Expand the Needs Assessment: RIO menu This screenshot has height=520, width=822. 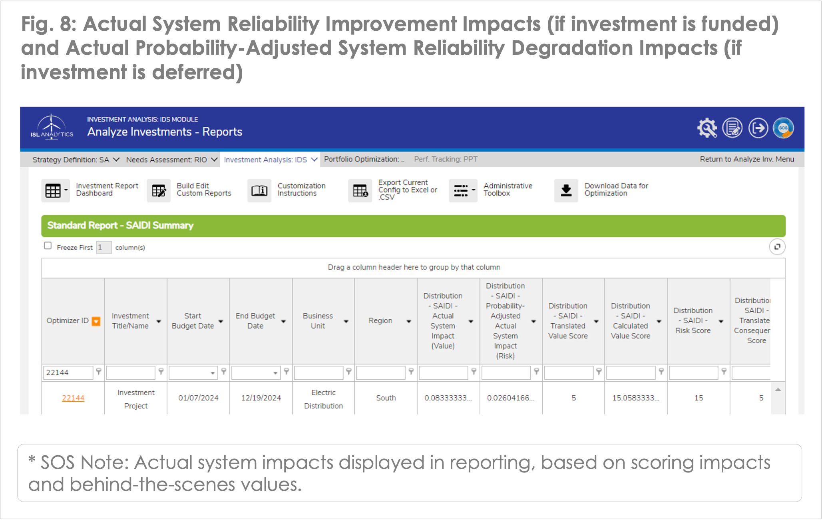click(x=172, y=159)
